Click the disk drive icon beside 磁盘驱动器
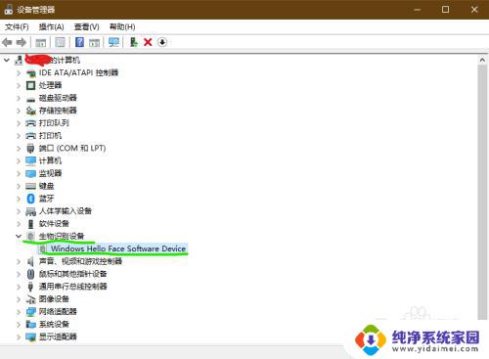489x359 pixels. [30, 99]
